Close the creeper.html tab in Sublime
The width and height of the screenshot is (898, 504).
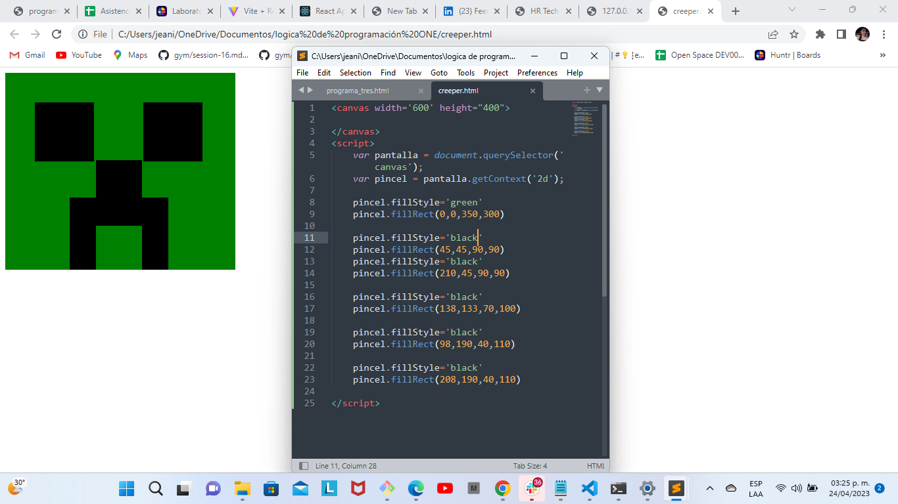tap(532, 91)
